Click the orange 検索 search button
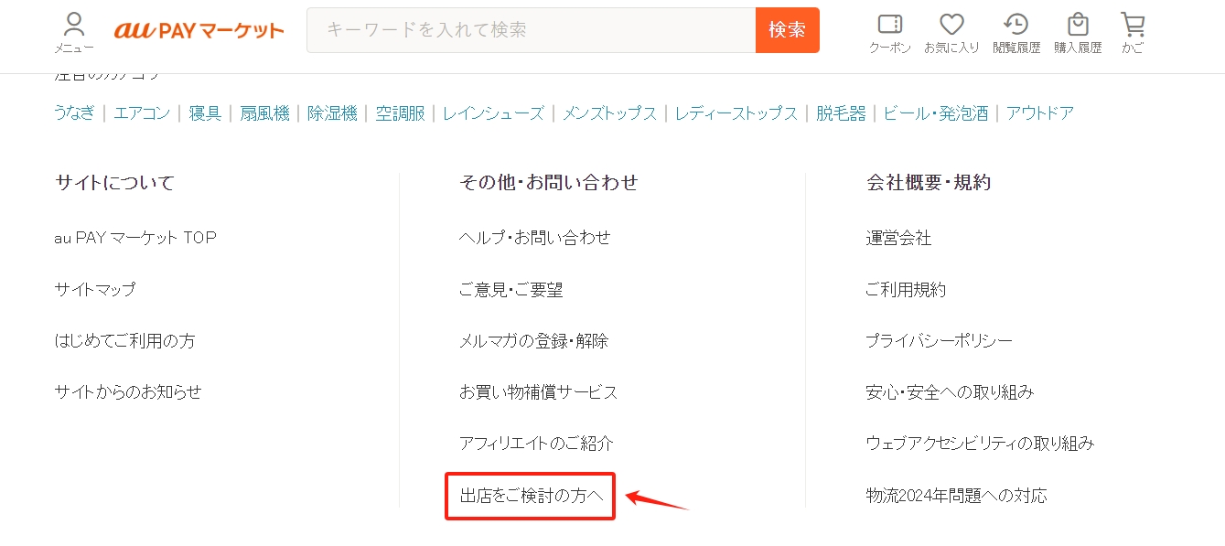The image size is (1225, 546). [x=787, y=30]
